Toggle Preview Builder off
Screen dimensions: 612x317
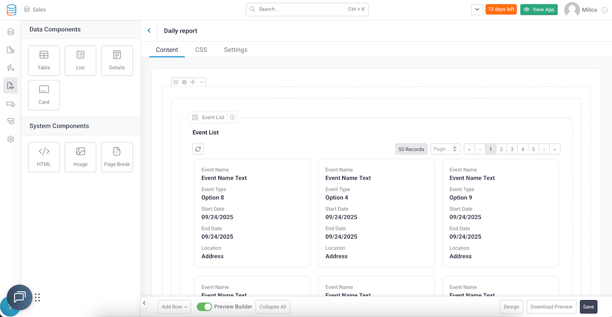(x=204, y=307)
